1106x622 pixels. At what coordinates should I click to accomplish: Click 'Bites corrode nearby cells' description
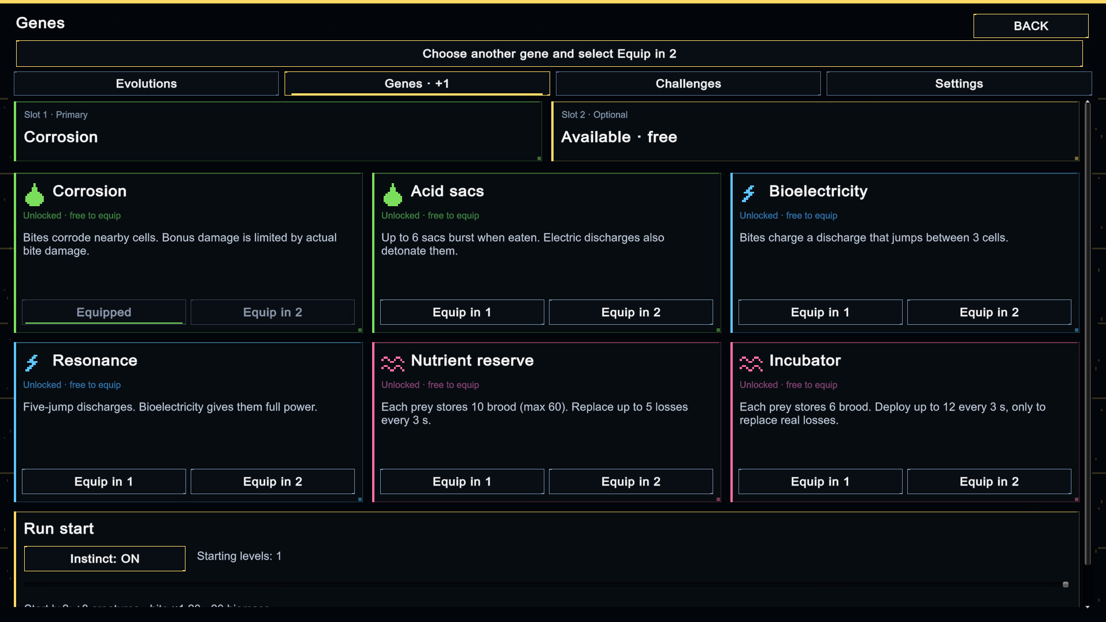click(180, 244)
